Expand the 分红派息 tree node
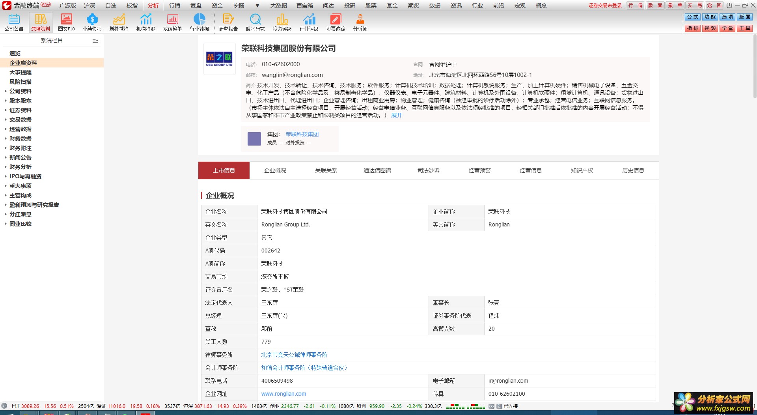This screenshot has width=757, height=415. [6, 214]
